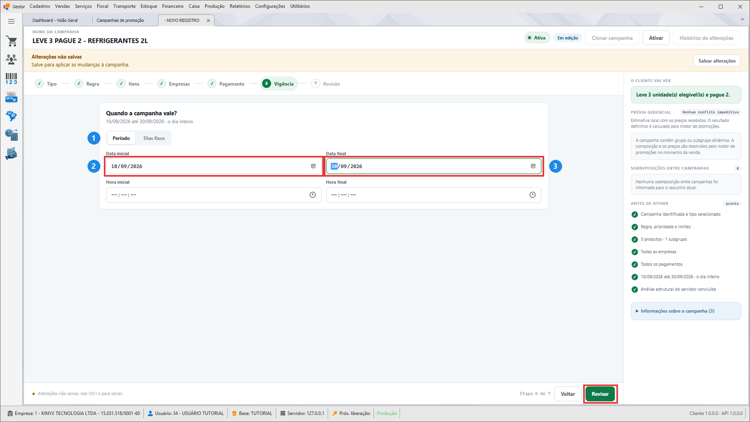Open the customers people icon in sidebar
The image size is (750, 422).
pyautogui.click(x=11, y=59)
